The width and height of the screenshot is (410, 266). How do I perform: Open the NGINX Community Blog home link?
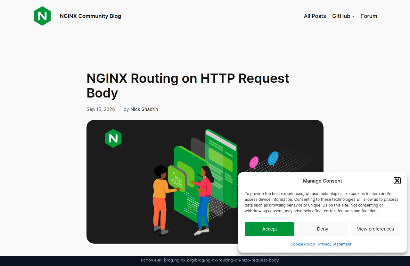pyautogui.click(x=90, y=16)
